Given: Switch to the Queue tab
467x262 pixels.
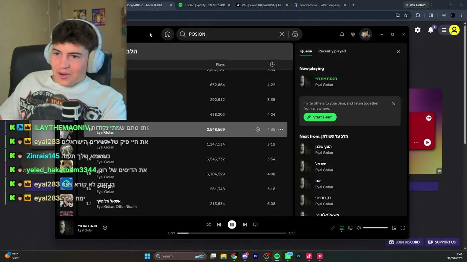Looking at the screenshot, I should pyautogui.click(x=306, y=51).
